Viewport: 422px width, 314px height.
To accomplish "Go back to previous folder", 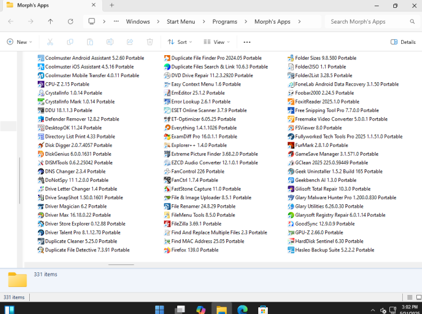I will 11,21.
